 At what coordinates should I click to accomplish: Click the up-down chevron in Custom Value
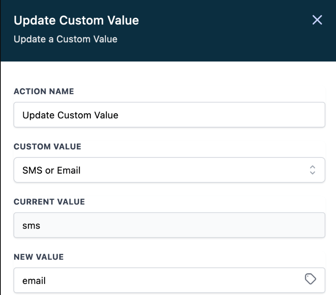point(313,170)
